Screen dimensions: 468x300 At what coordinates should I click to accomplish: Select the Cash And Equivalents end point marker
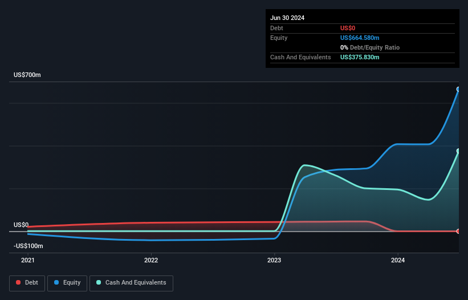[458, 151]
